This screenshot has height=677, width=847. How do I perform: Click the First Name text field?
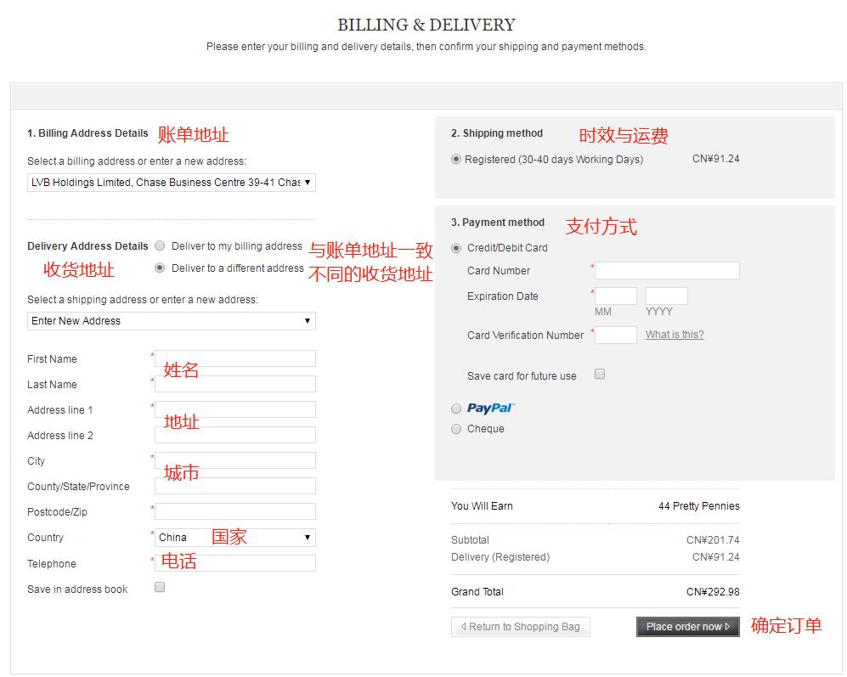click(234, 359)
